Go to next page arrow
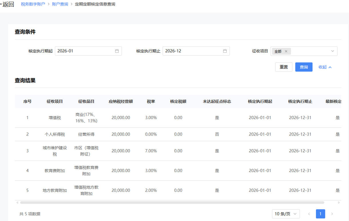 332,214
